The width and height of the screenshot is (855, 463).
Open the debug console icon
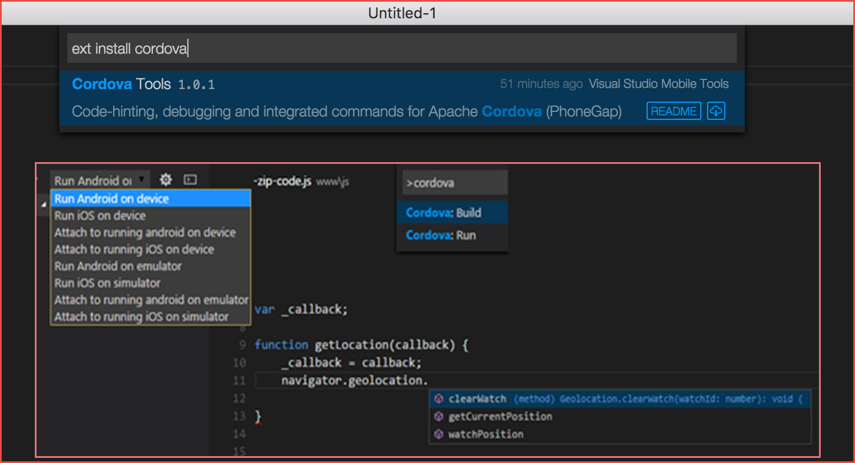click(x=191, y=180)
